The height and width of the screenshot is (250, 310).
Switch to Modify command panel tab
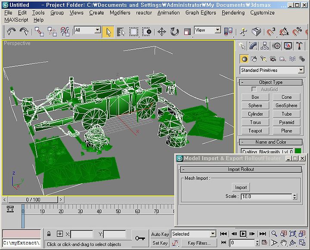tap(253, 46)
